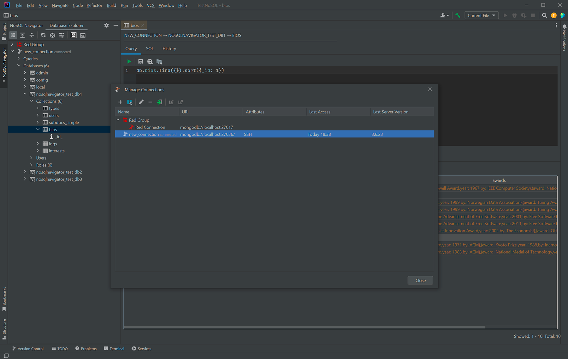Run the query with the green play icon
This screenshot has width=568, height=359.
(129, 62)
